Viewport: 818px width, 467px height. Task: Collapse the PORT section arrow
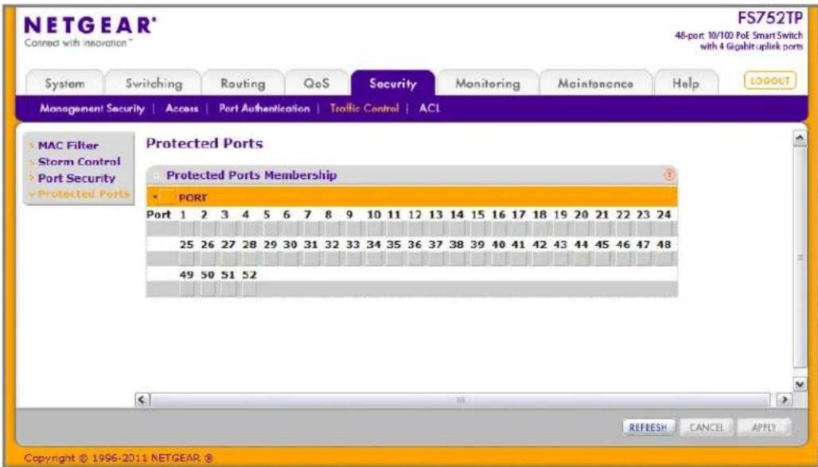tap(155, 198)
